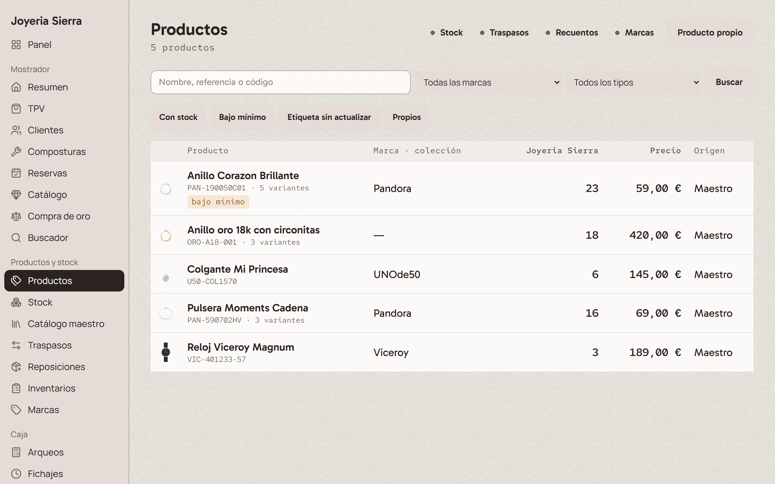The height and width of the screenshot is (484, 775).
Task: Click the Traspasos arrows icon in sidebar
Action: 16,345
